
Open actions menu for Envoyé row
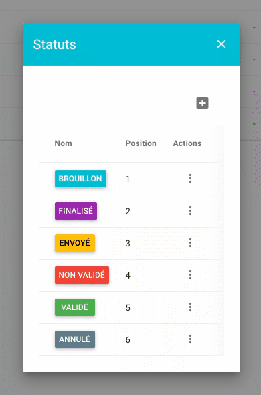190,243
